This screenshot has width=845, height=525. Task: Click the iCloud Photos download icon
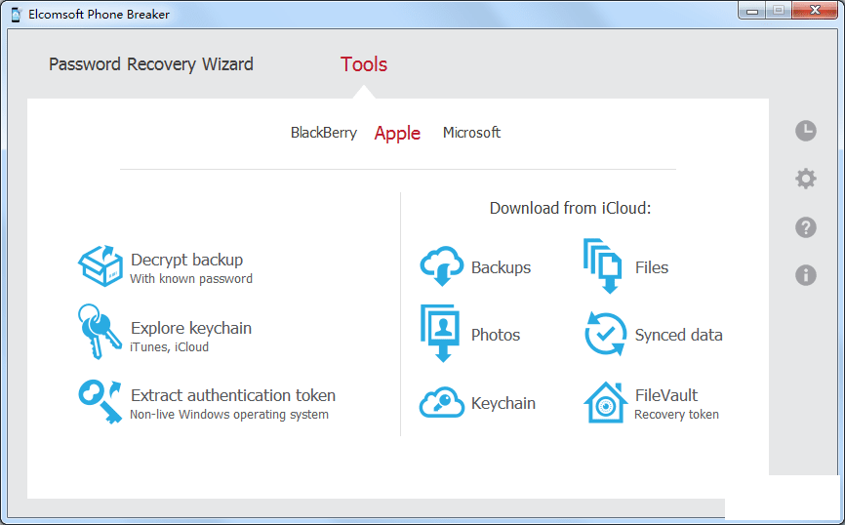click(x=440, y=333)
